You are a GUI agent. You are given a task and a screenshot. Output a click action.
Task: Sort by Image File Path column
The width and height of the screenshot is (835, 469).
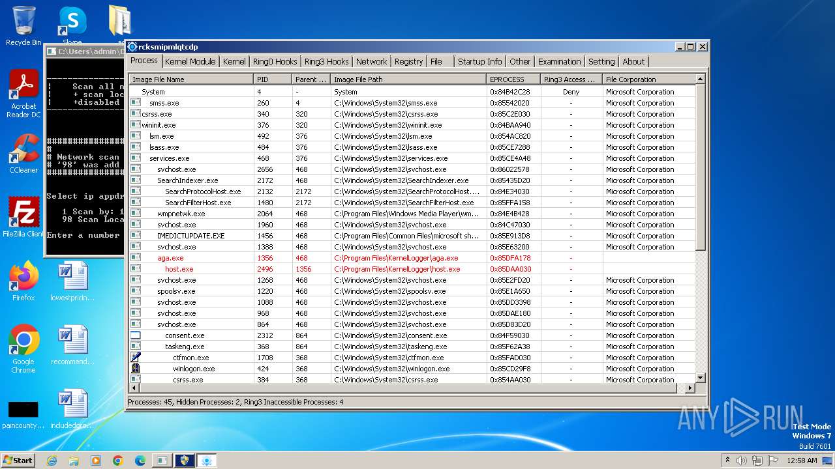(x=408, y=79)
